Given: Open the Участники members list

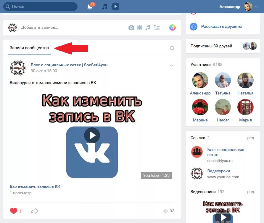Looking at the screenshot, I should (x=207, y=65).
